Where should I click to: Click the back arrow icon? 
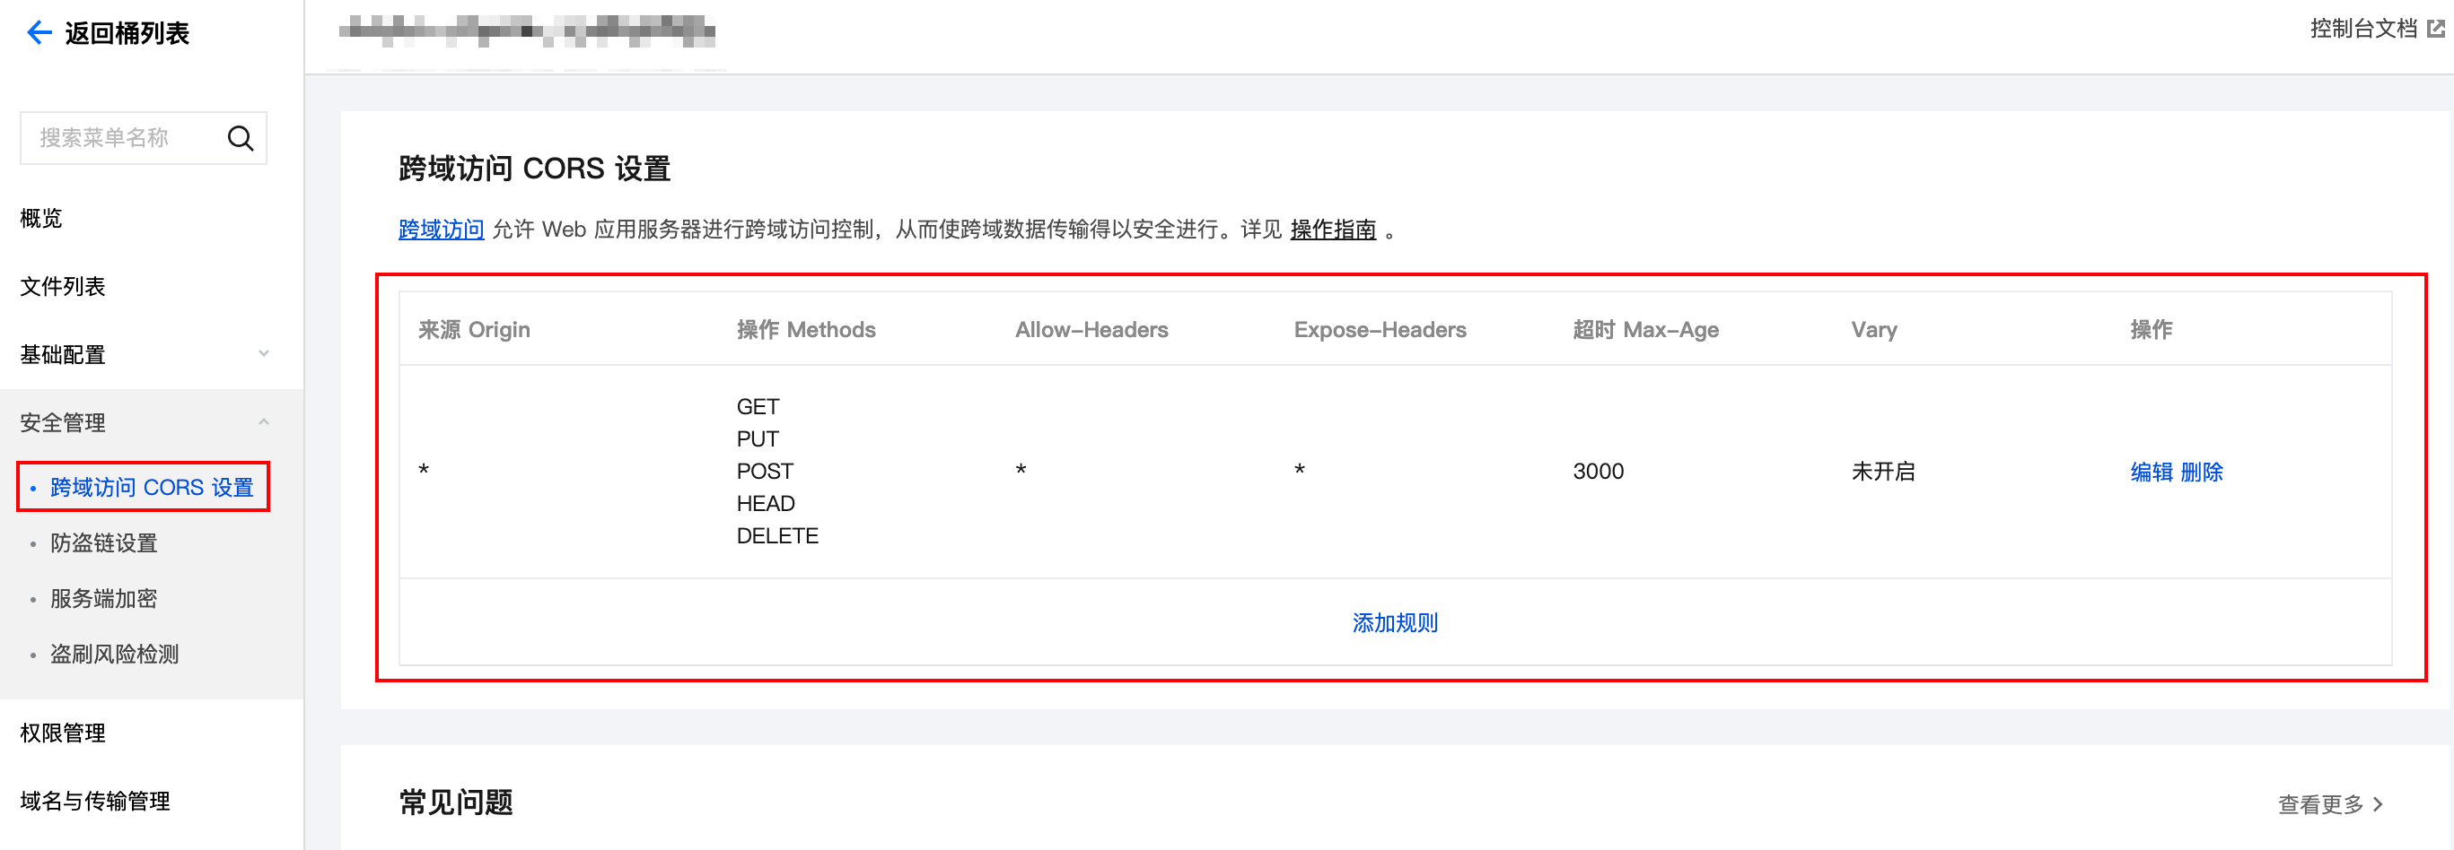pyautogui.click(x=38, y=33)
